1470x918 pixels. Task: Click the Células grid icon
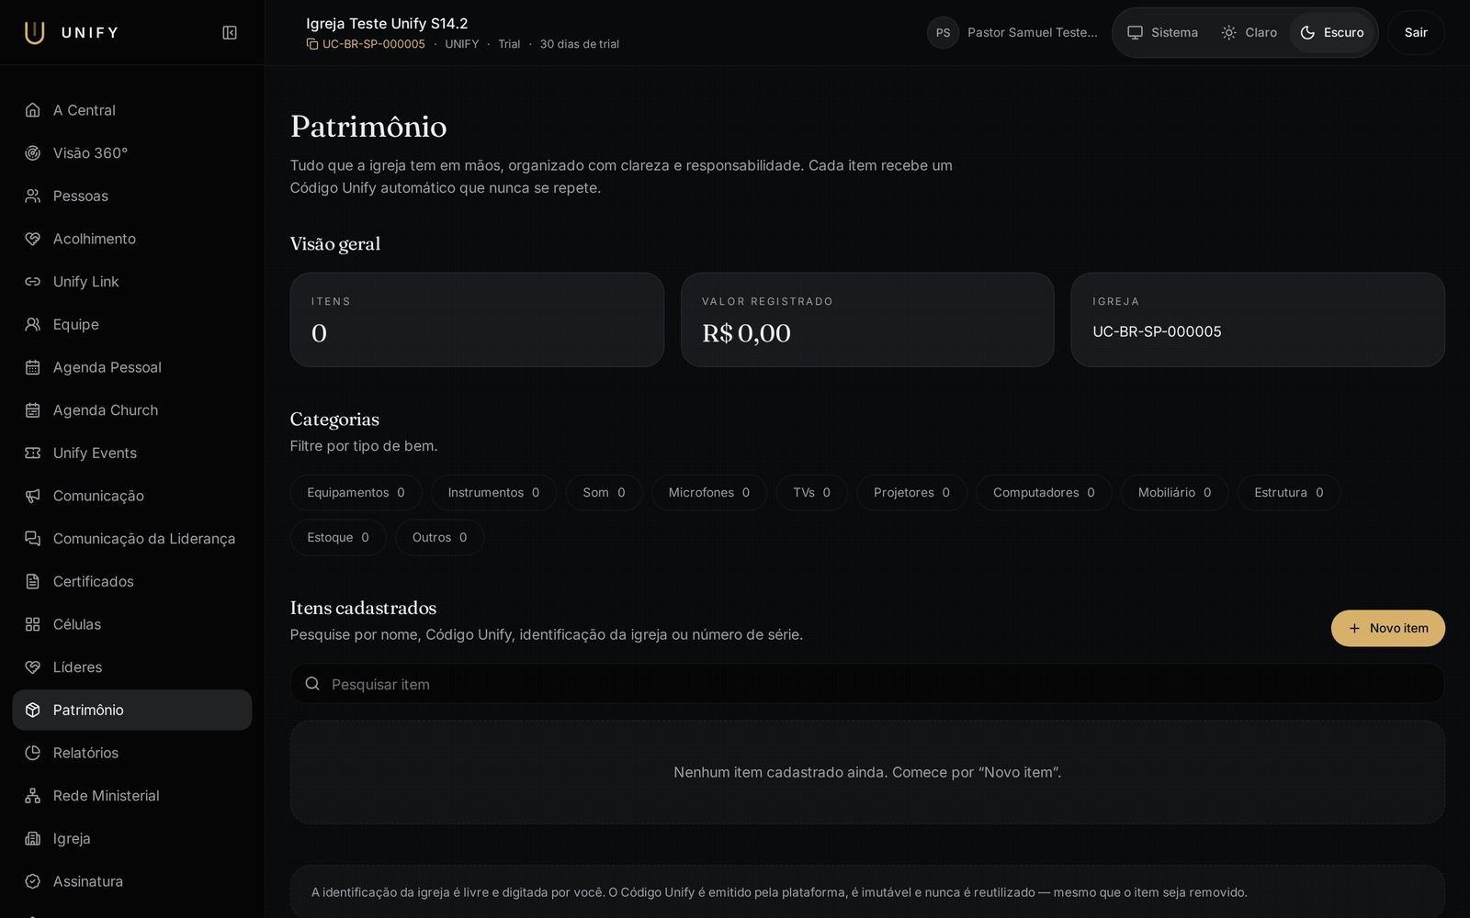click(33, 624)
